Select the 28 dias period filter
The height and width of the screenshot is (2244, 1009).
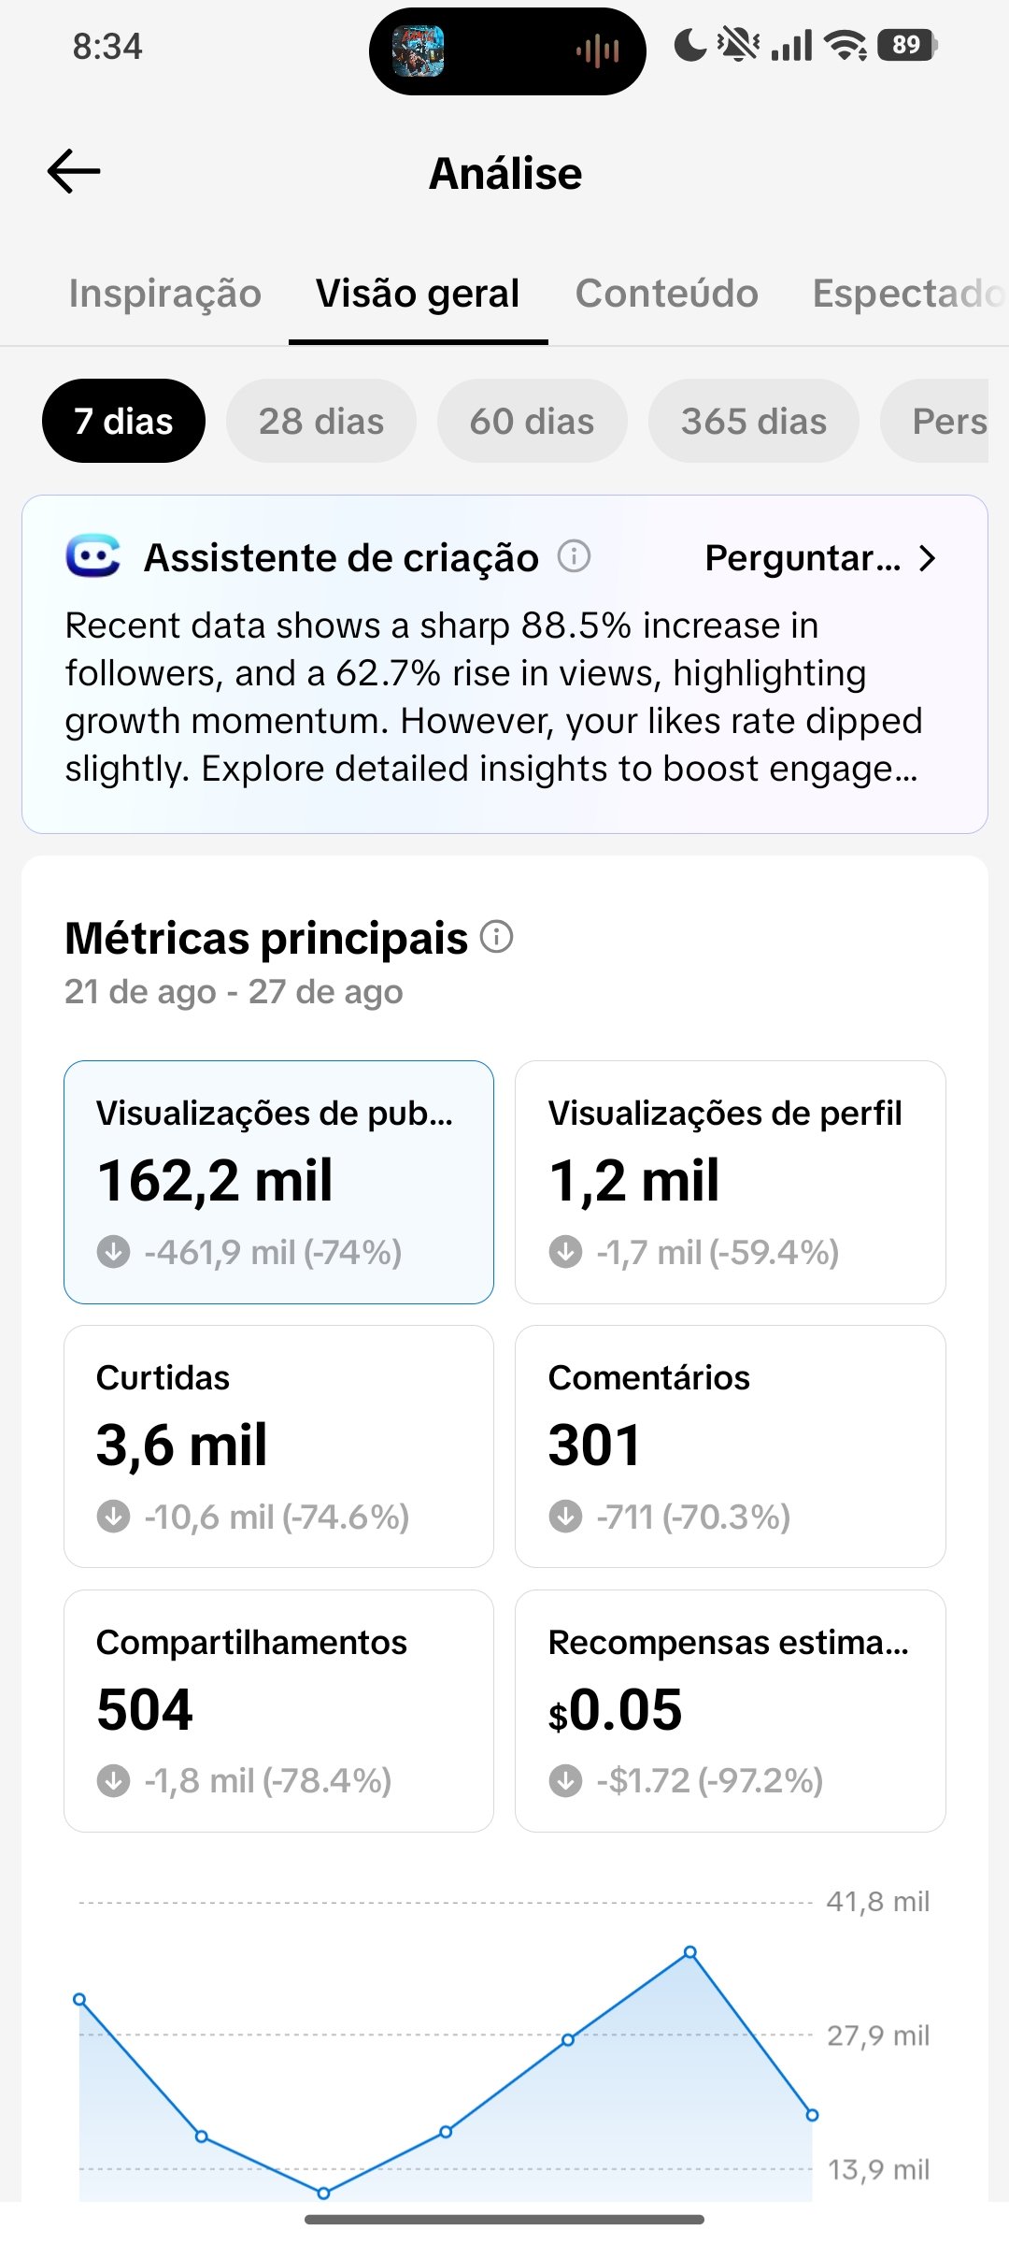tap(321, 421)
